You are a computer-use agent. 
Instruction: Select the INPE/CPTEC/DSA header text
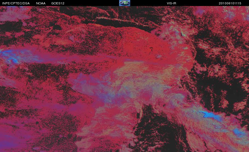[x=16, y=3]
